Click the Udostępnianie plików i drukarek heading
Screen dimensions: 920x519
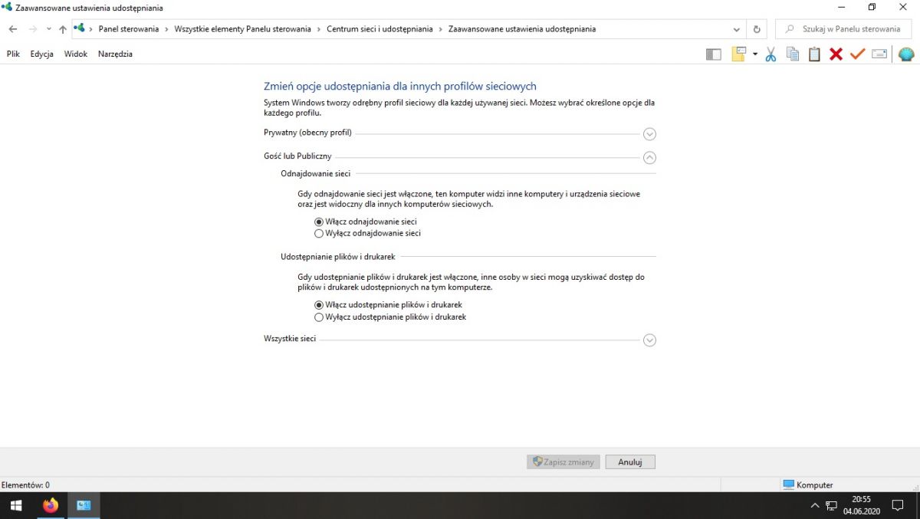click(x=338, y=257)
